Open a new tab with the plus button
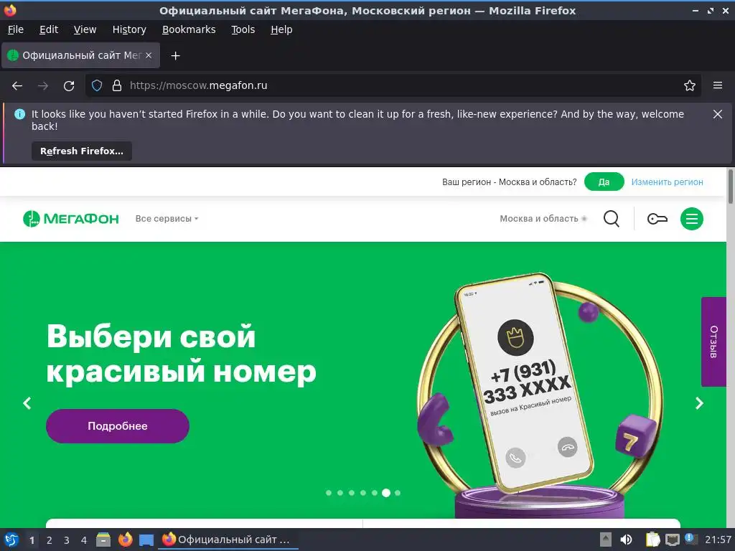Viewport: 735px width, 551px height. pyautogui.click(x=175, y=56)
